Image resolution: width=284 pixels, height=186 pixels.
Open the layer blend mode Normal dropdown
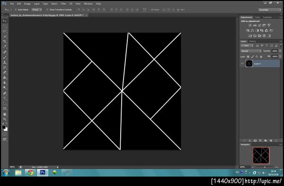(251, 51)
